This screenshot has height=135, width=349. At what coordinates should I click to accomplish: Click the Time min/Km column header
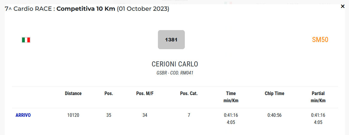(x=231, y=97)
